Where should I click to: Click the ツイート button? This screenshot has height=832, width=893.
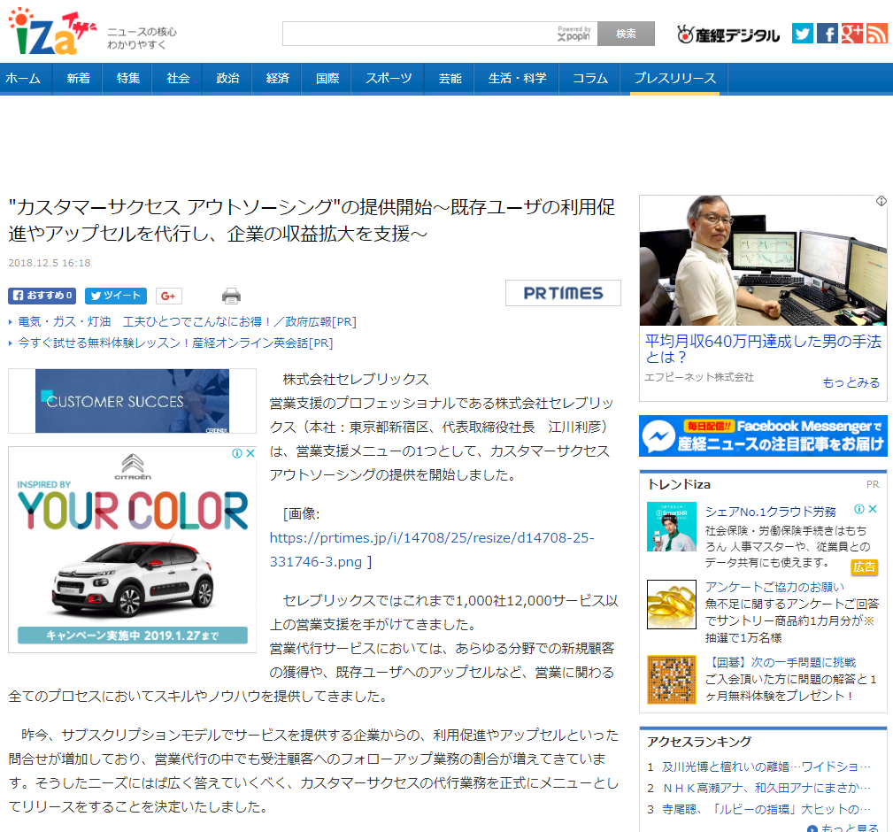[116, 296]
